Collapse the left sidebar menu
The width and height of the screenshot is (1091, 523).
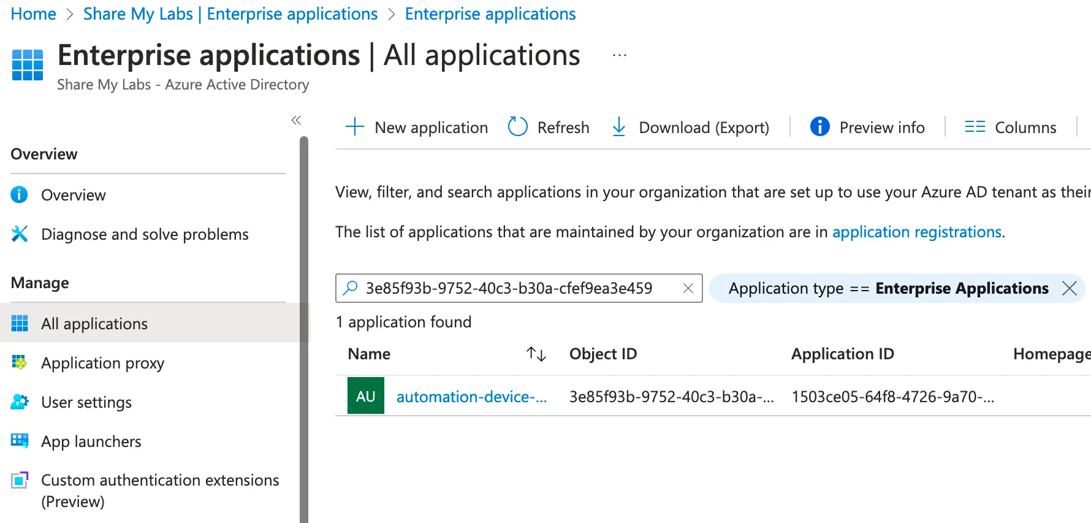[x=296, y=120]
